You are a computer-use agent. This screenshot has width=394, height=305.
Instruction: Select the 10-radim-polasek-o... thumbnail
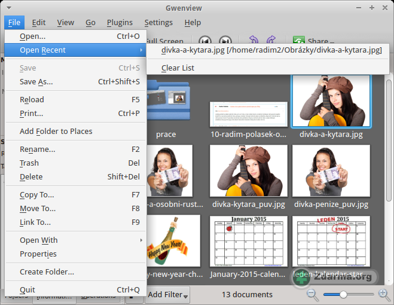[x=248, y=114]
